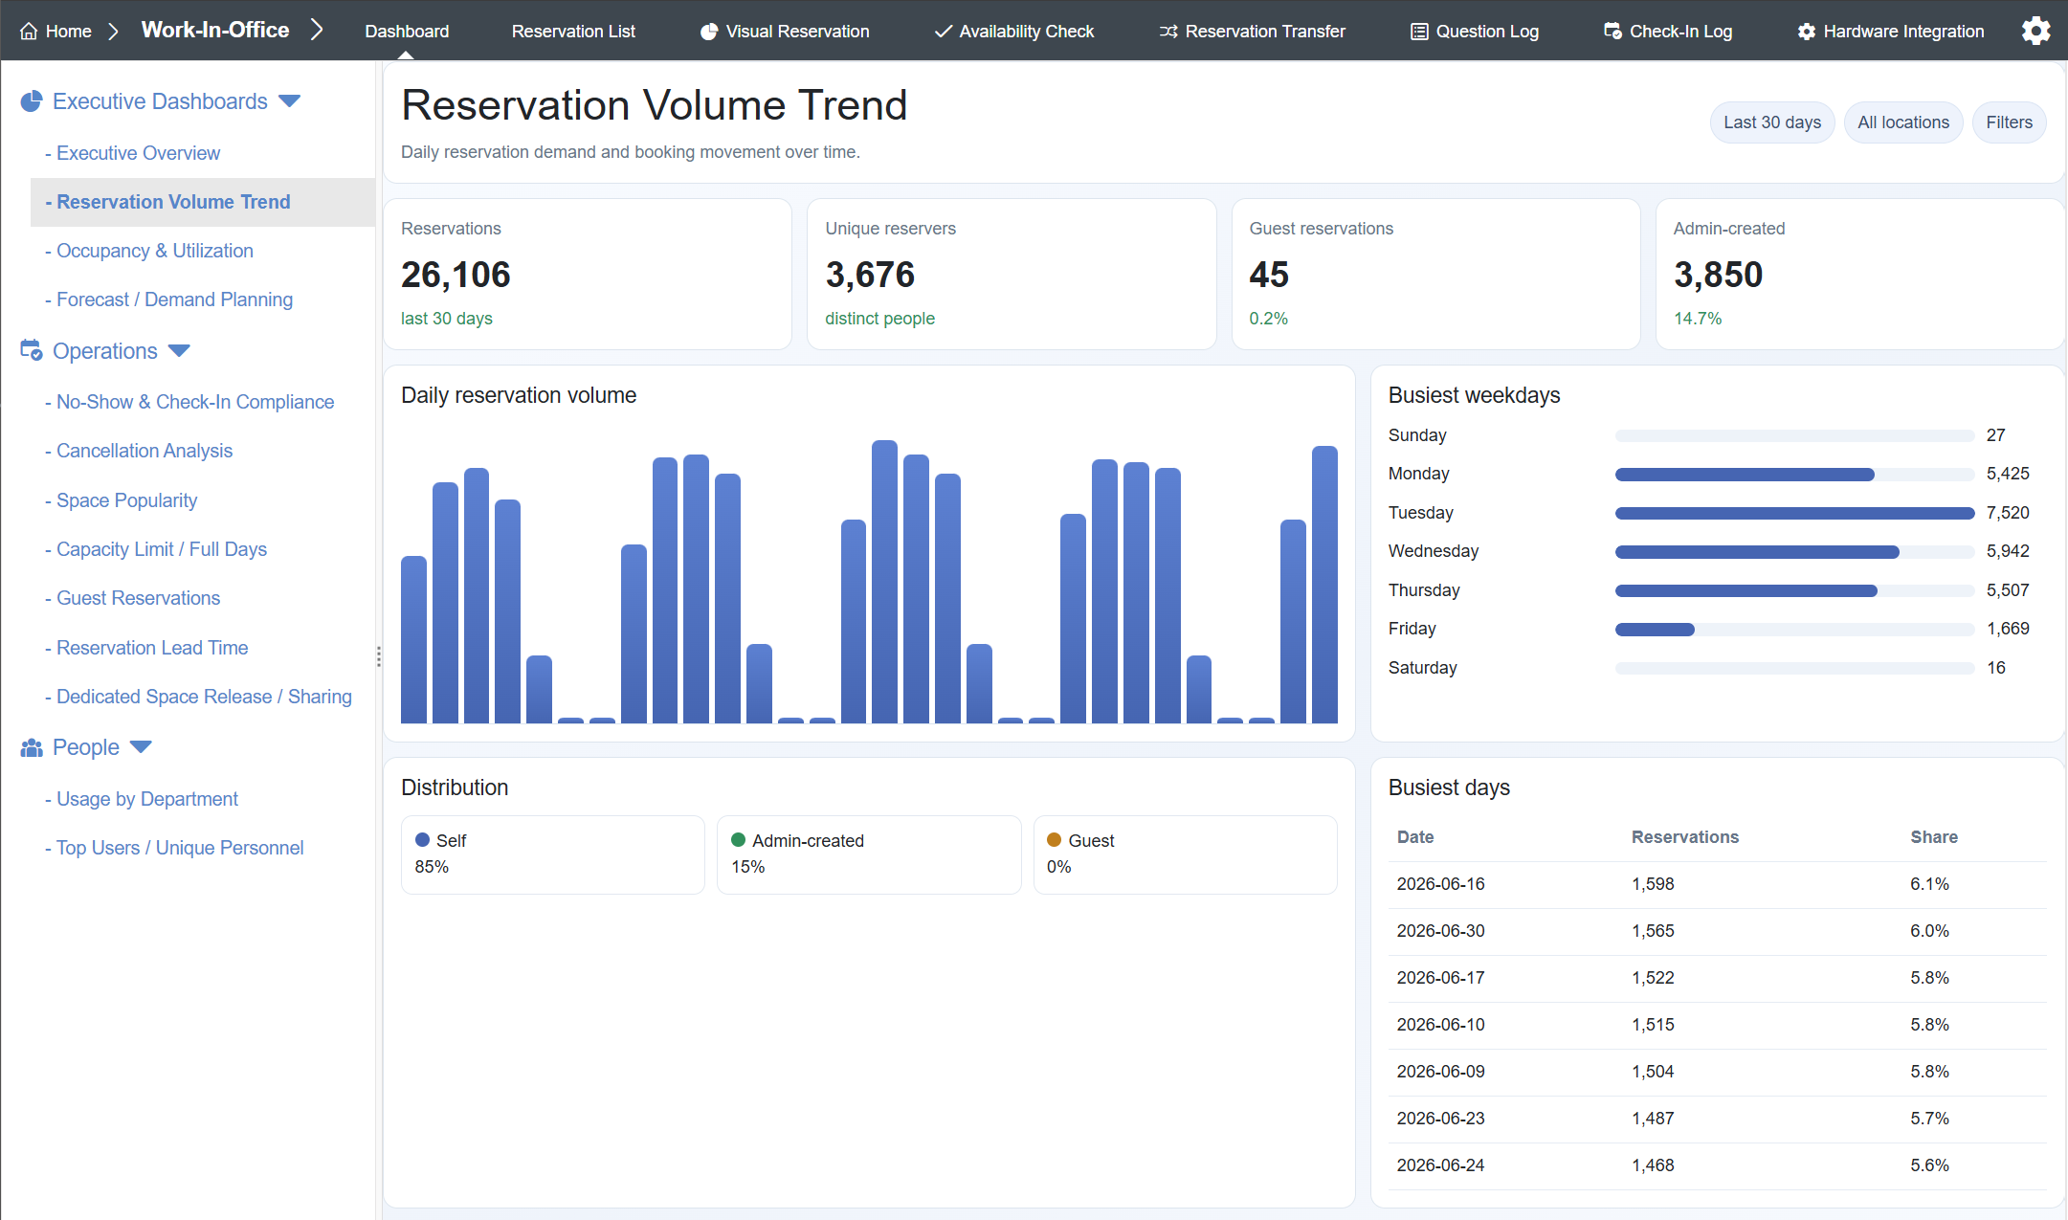Collapse the Operations section arrow

point(179,351)
